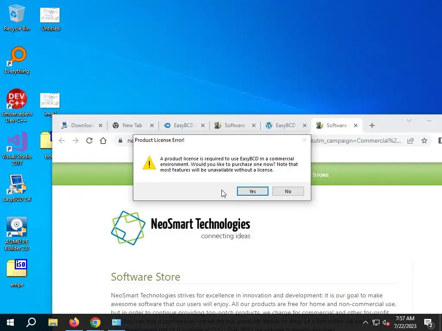Close the WordPress EasyBCD tab
Screen dimensions: 442x331
[305, 125]
